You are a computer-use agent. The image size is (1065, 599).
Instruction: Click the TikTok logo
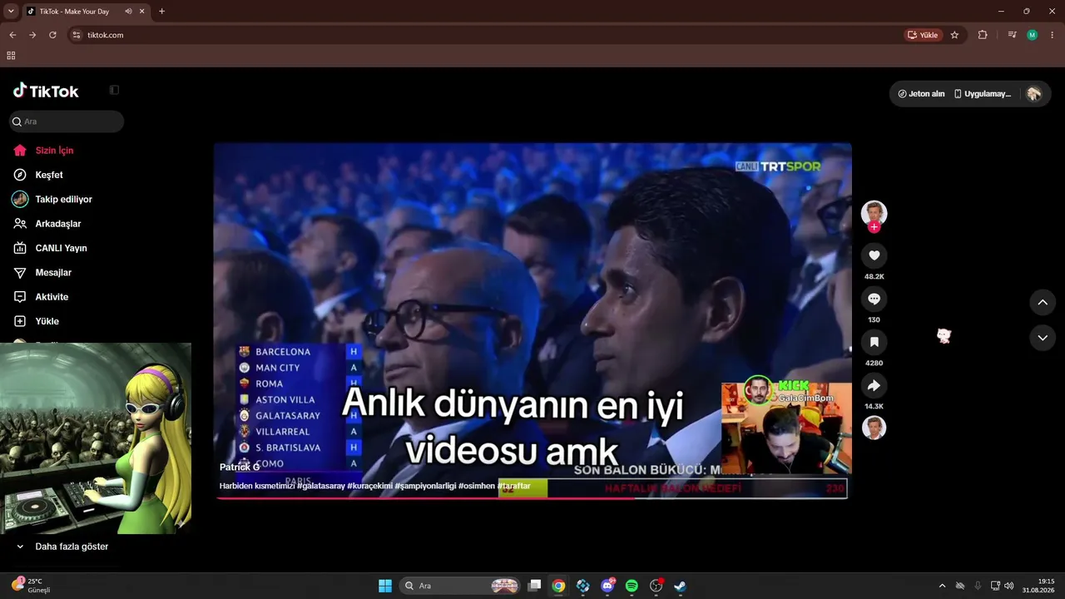(x=46, y=91)
